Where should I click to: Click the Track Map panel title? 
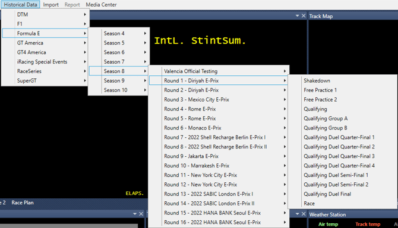click(x=321, y=16)
